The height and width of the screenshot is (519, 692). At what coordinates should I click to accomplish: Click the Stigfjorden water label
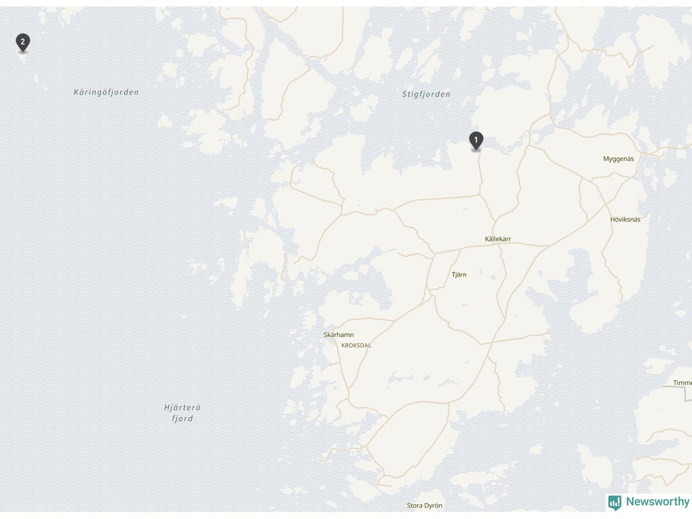tap(426, 95)
